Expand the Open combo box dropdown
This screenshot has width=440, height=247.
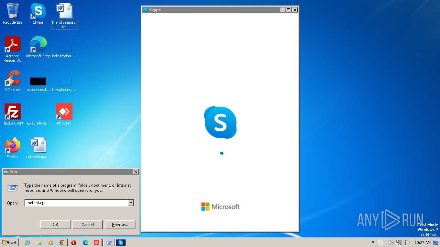tap(131, 203)
